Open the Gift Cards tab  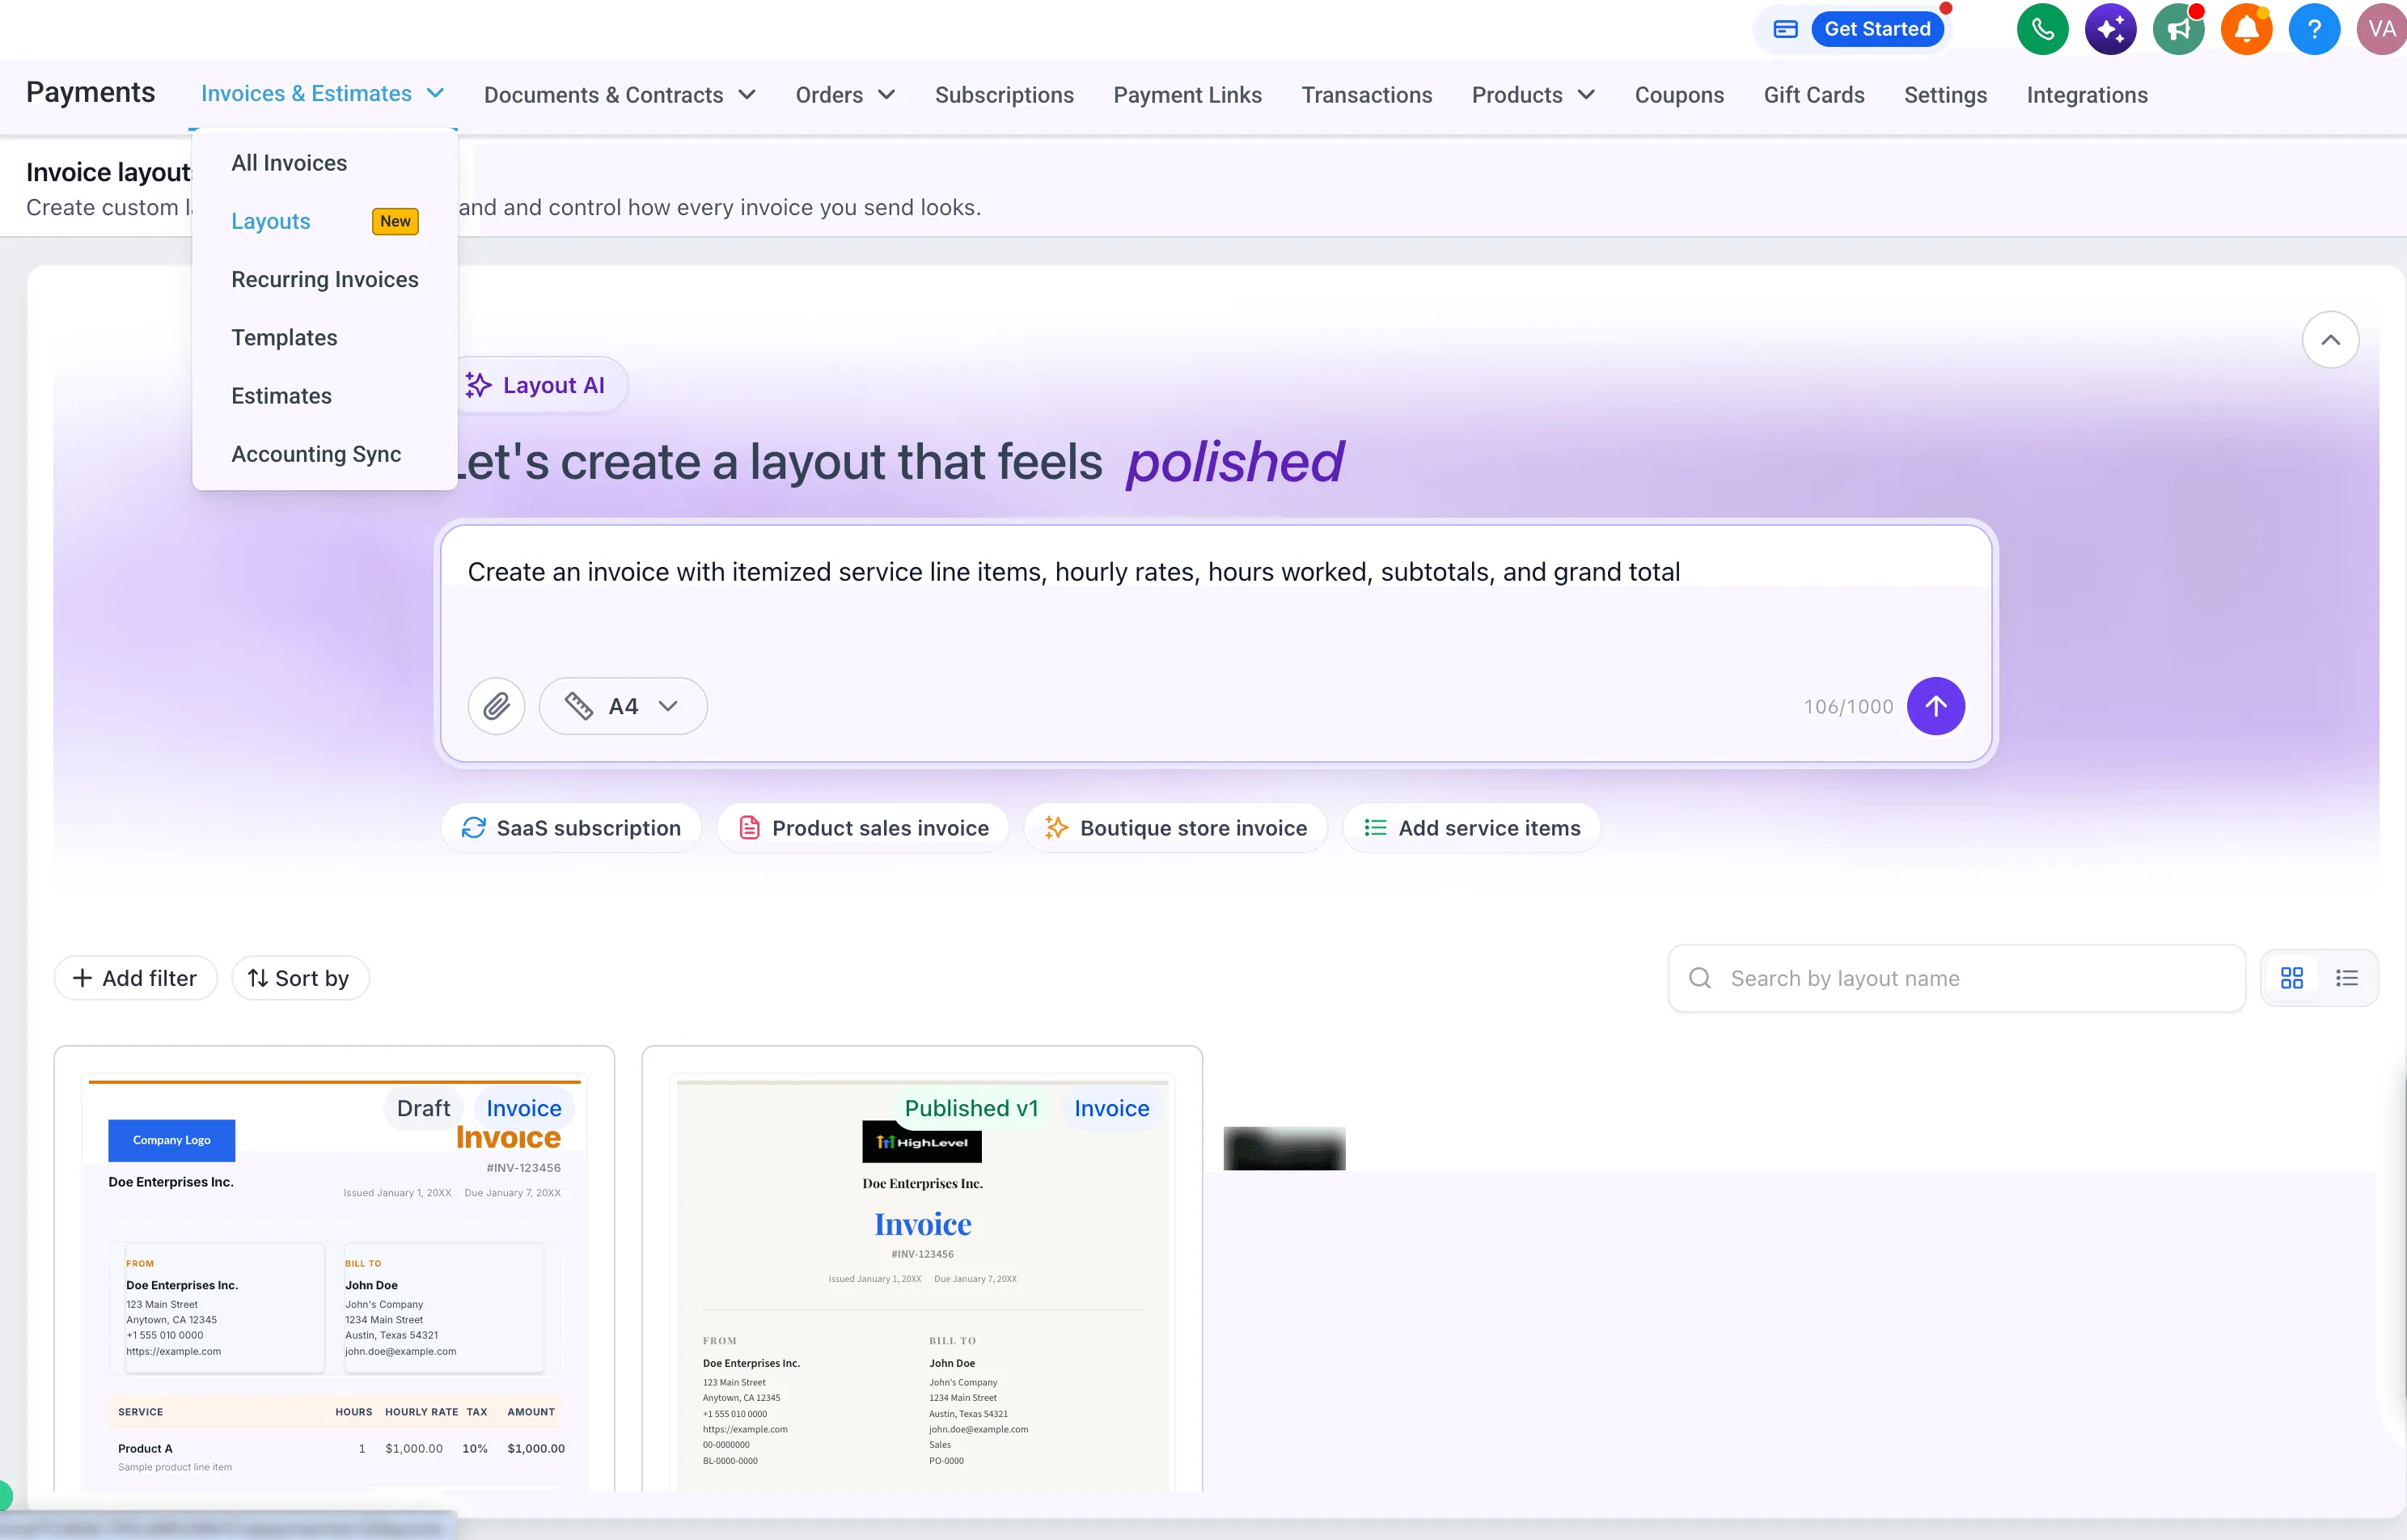[x=1814, y=95]
